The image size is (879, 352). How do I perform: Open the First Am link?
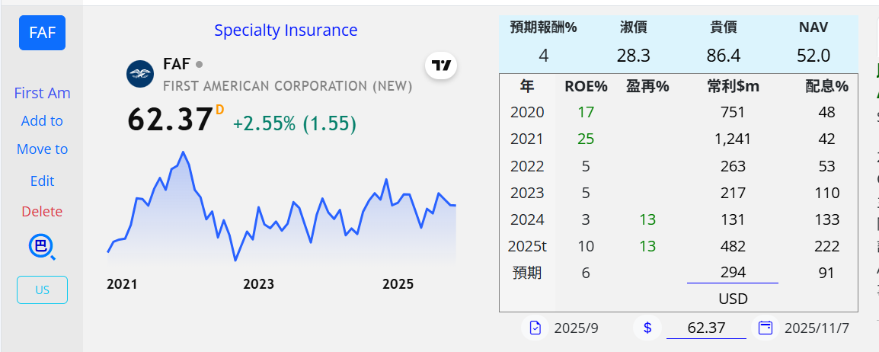[x=42, y=93]
